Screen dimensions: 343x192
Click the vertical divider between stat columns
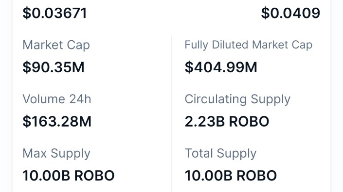171,113
